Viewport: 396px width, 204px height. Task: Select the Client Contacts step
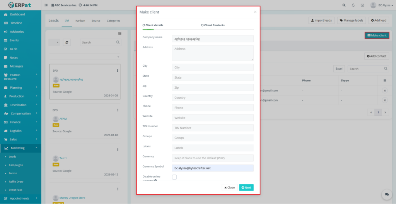pos(213,25)
